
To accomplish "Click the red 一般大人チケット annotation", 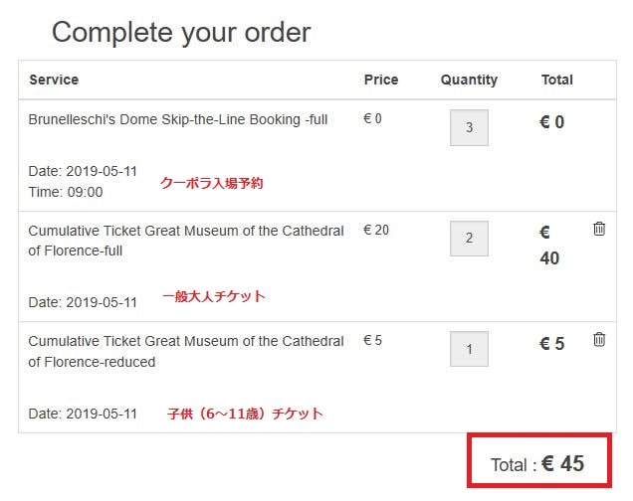I will [214, 296].
